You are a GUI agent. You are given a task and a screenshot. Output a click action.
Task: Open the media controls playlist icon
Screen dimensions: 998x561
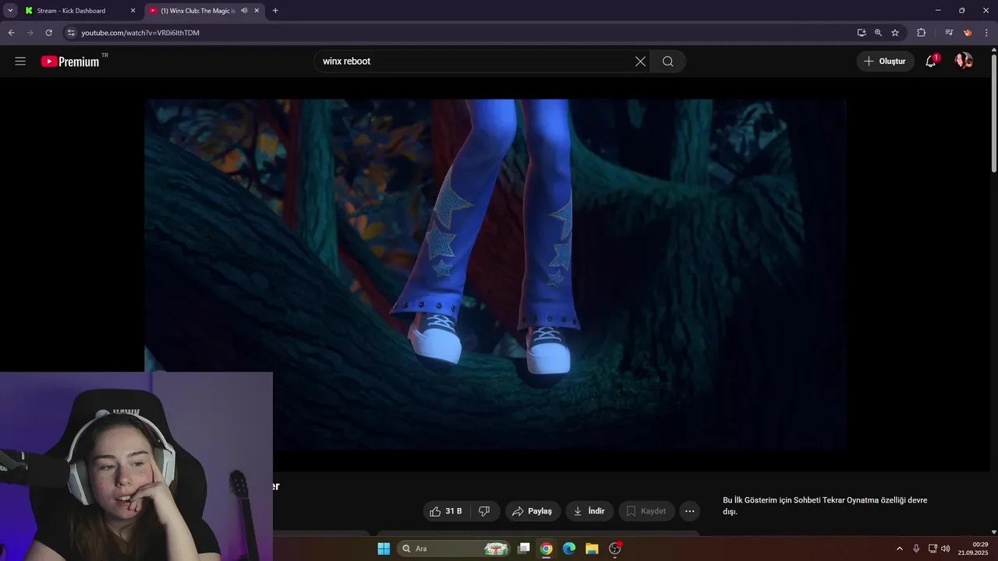click(949, 33)
